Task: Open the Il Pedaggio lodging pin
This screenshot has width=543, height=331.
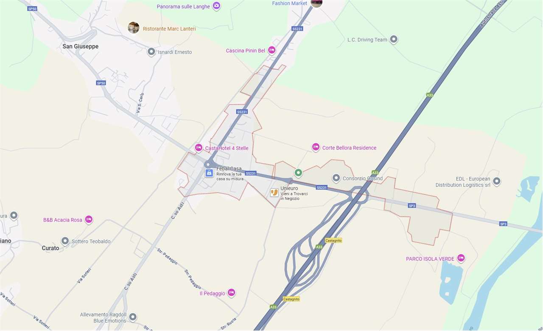Action: 231,292
